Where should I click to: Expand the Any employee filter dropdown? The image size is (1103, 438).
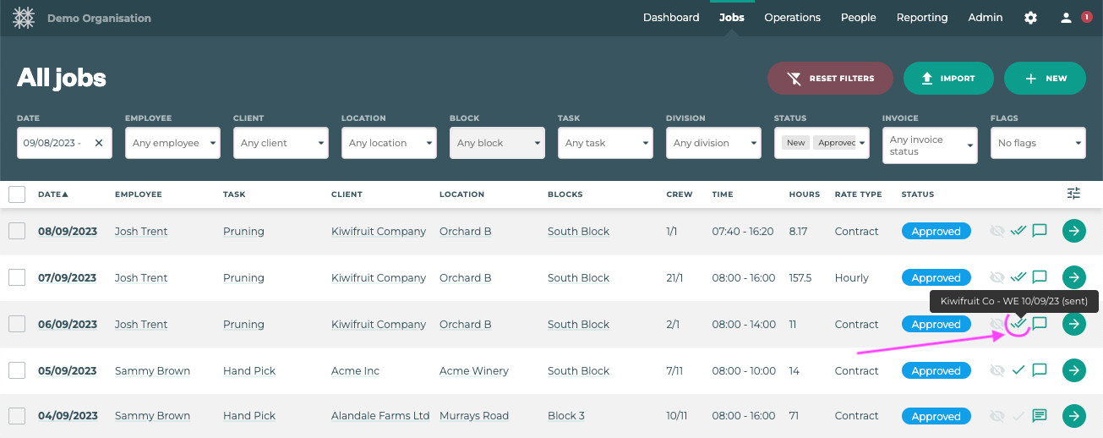(x=172, y=143)
